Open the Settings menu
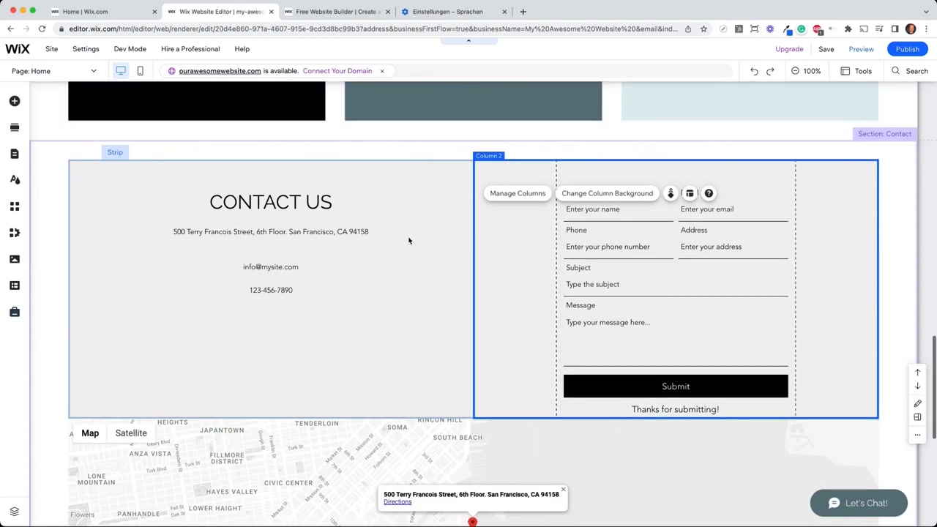This screenshot has height=527, width=937. [86, 49]
